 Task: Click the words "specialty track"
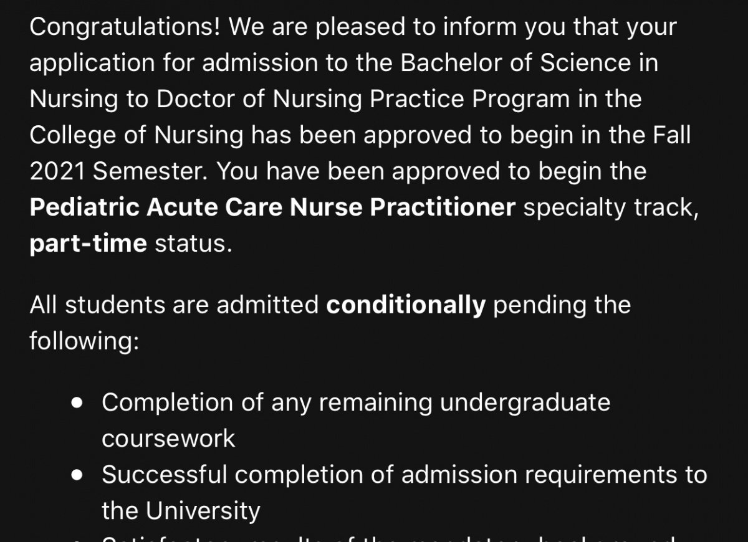click(x=608, y=208)
